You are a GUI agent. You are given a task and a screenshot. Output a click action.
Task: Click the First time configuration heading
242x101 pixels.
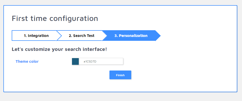tap(55, 18)
